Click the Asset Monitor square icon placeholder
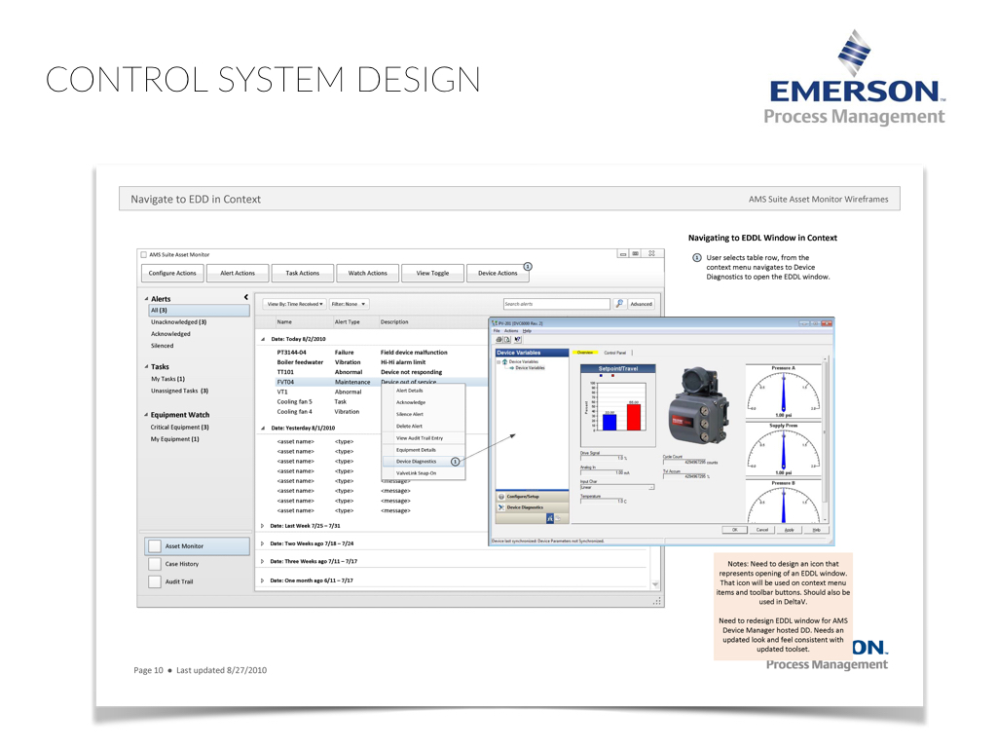This screenshot has height=748, width=997. point(155,545)
